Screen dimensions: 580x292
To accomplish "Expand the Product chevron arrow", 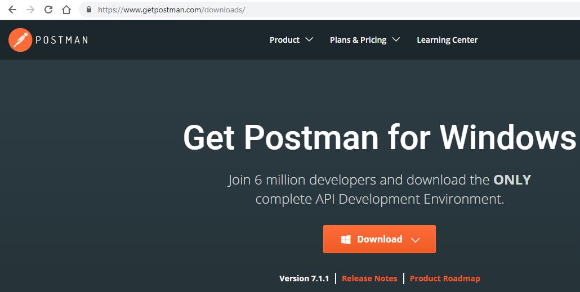I will coord(309,39).
